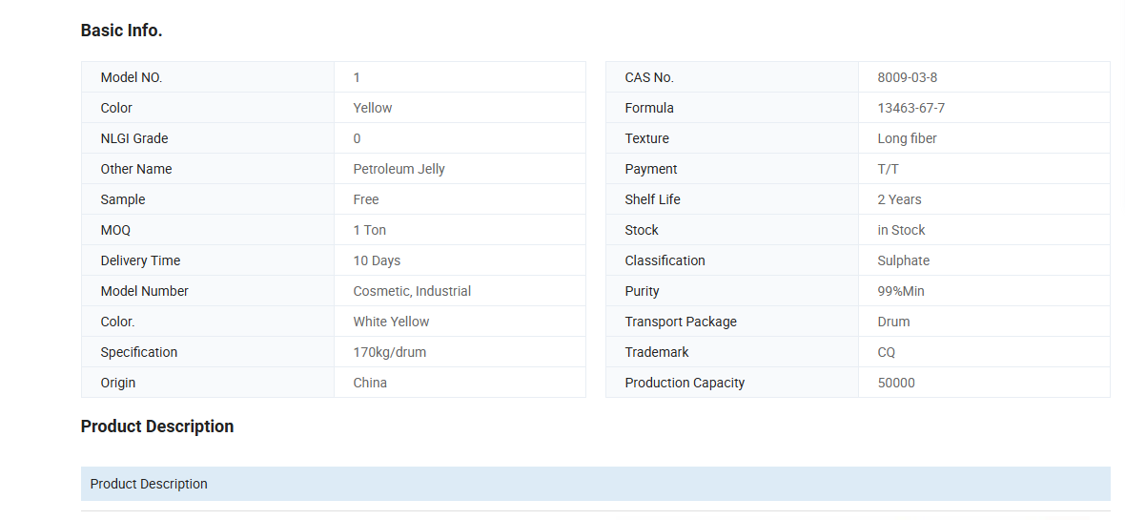Click the Transport Package label
1125x520 pixels.
681,322
